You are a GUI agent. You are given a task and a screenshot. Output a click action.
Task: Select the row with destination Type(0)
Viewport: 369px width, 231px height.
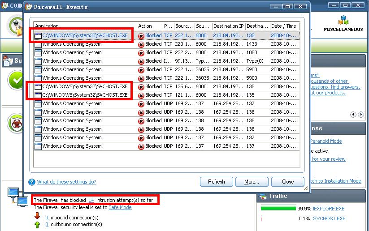167,61
